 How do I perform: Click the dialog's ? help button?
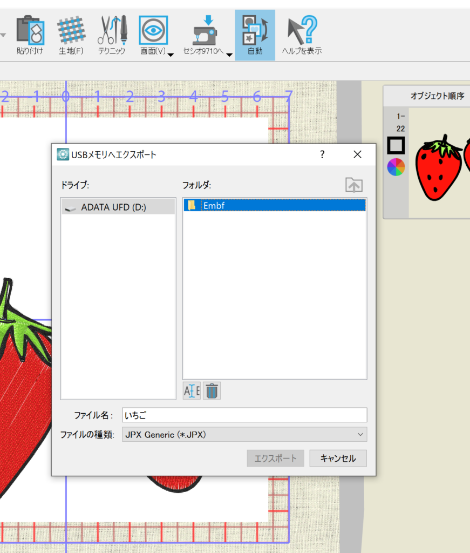(x=322, y=155)
